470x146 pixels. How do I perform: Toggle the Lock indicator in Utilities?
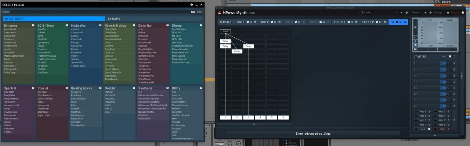click(435, 129)
